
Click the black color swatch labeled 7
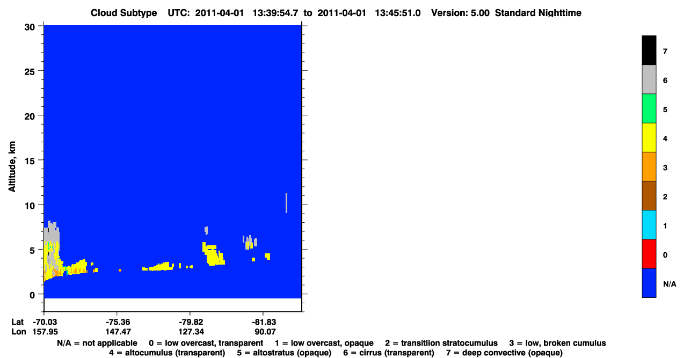coord(649,50)
